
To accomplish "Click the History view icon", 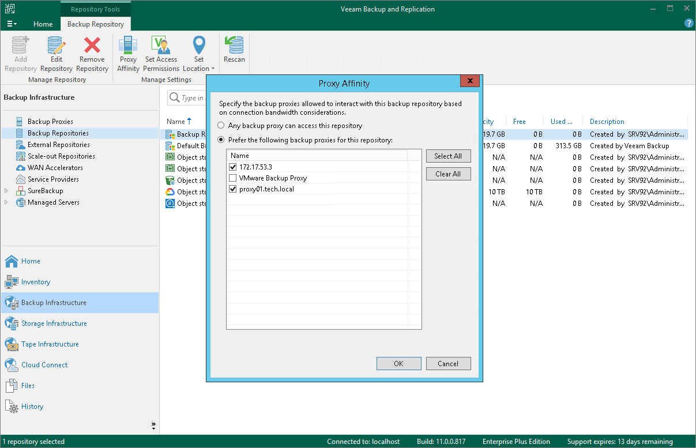I will click(12, 406).
